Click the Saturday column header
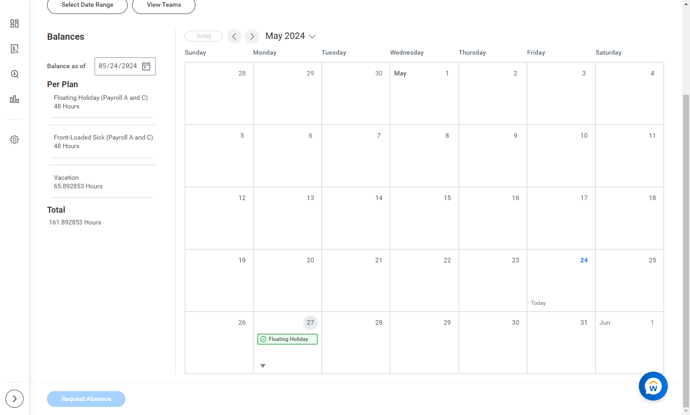 (x=609, y=52)
